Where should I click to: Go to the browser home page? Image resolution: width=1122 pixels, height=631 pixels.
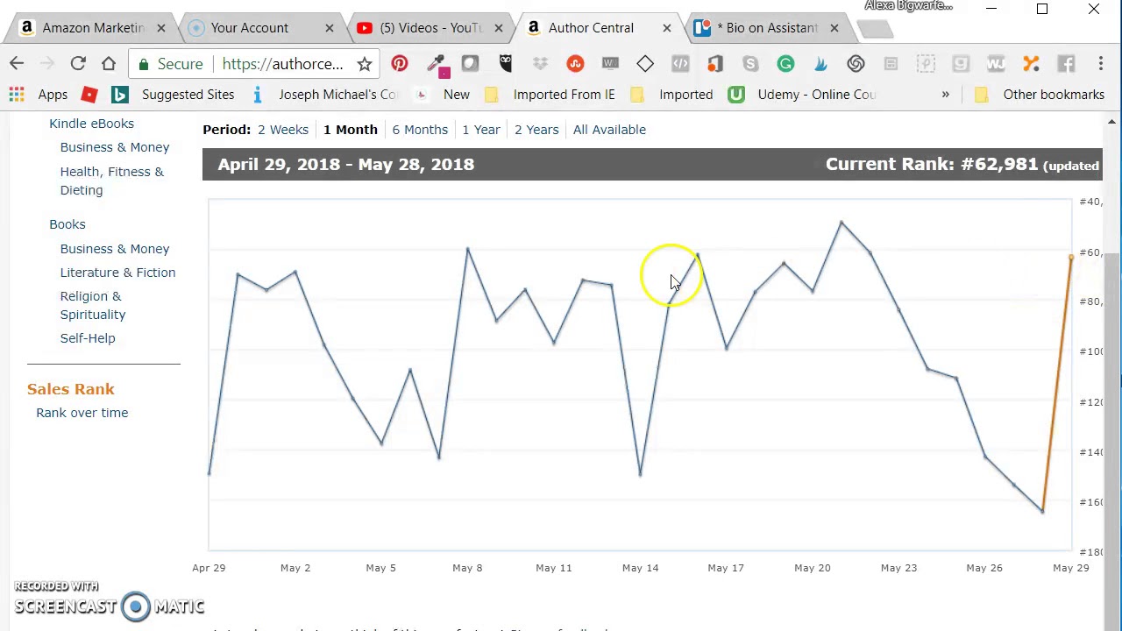coord(109,63)
